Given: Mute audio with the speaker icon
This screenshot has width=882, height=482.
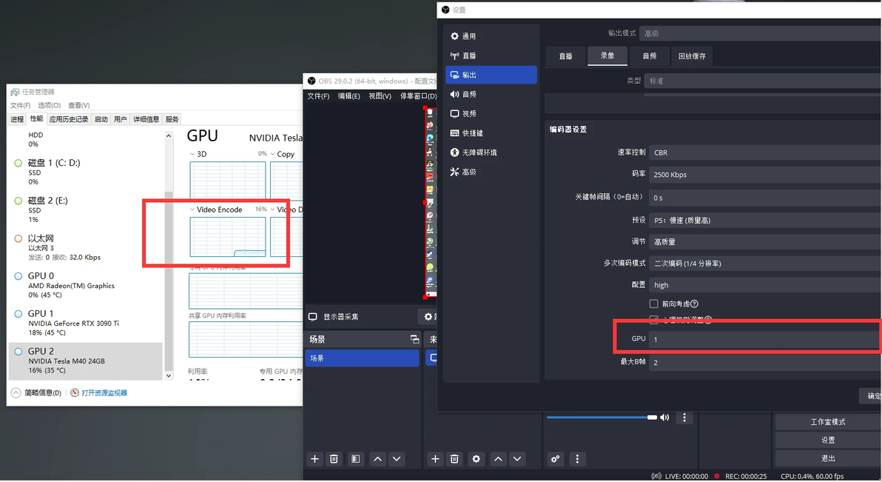Looking at the screenshot, I should click(x=665, y=418).
